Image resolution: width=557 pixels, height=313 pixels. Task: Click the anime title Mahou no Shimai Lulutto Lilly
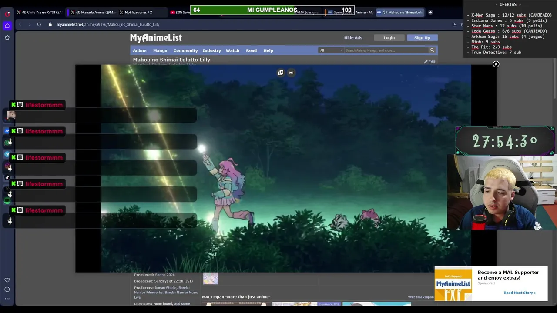point(171,60)
